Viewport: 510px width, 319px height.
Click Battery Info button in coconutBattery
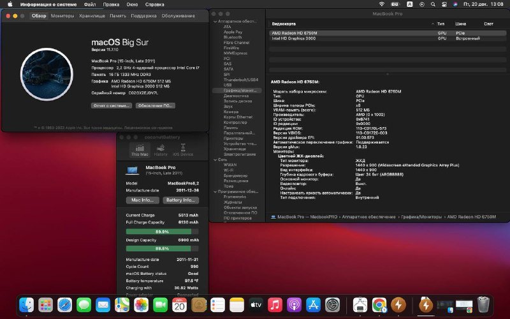point(180,200)
